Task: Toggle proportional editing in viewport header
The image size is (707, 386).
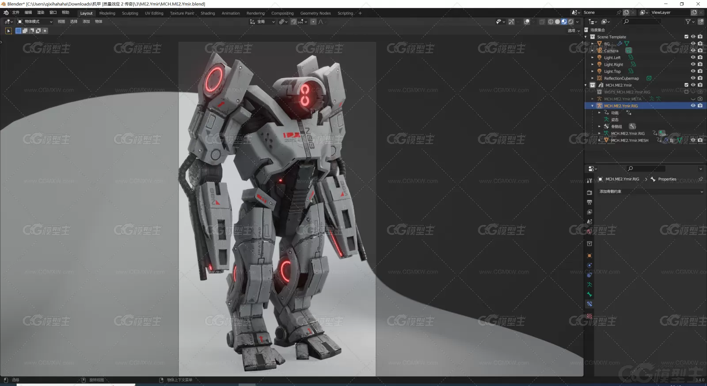Action: (313, 22)
